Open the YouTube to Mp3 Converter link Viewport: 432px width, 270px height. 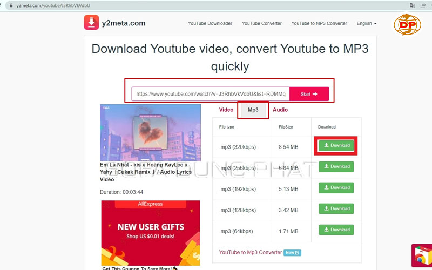pos(251,252)
